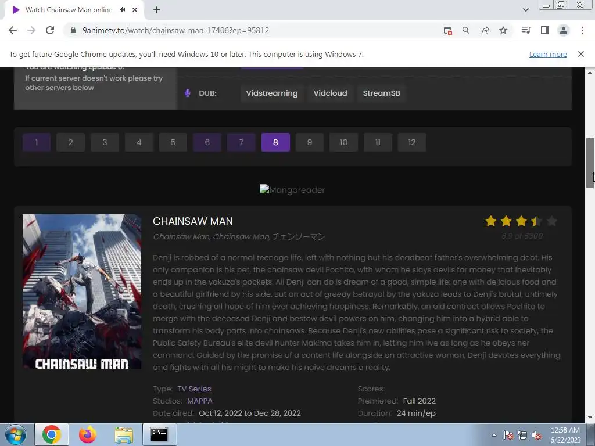This screenshot has width=595, height=446.
Task: Open the zoom magnifier icon in address bar
Action: click(466, 30)
